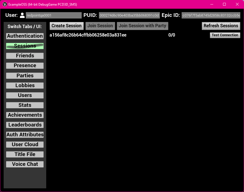244x192 pixels.
Task: Click the Unreal Engine icon in title bar
Action: click(4, 4)
